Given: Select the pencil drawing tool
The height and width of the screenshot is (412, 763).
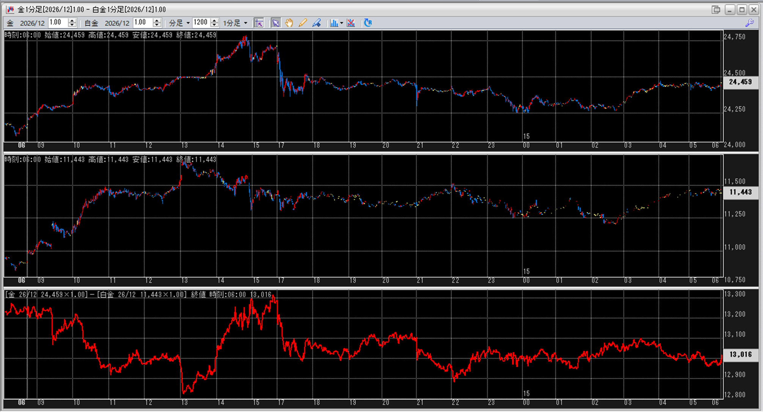Looking at the screenshot, I should (x=302, y=23).
